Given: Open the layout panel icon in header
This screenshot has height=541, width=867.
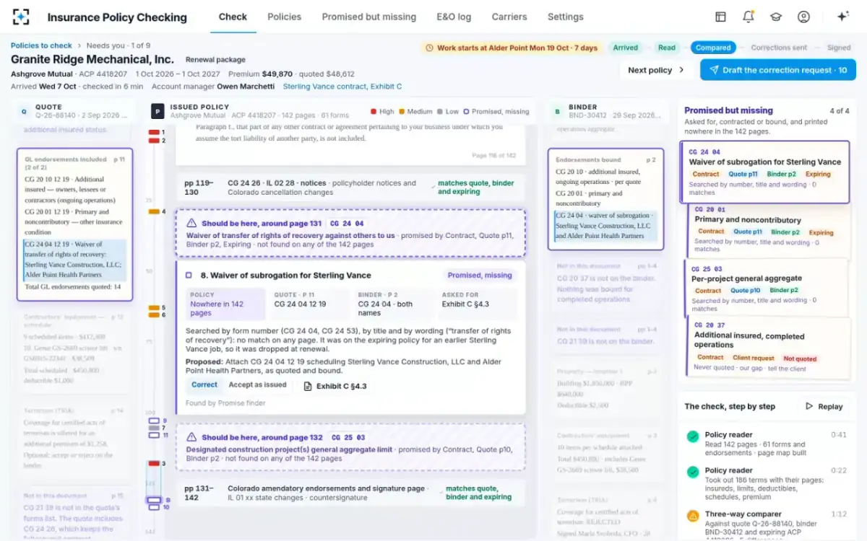Looking at the screenshot, I should 720,17.
